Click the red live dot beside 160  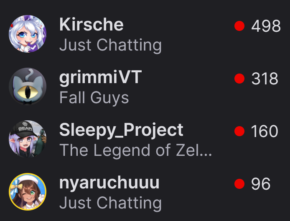point(239,131)
